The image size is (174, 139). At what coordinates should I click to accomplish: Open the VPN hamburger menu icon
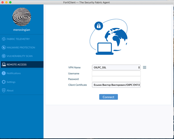(144, 67)
